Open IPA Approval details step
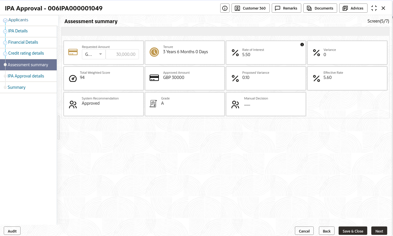The height and width of the screenshot is (236, 393). point(26,76)
